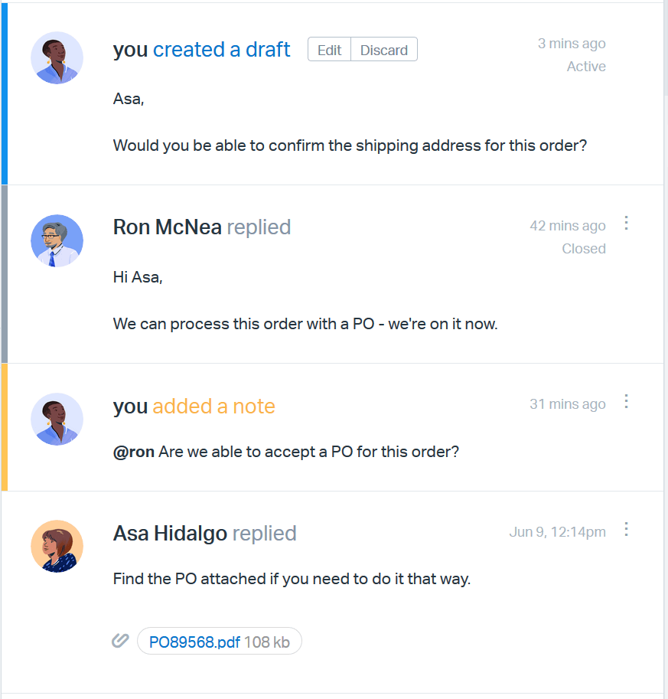The height and width of the screenshot is (699, 668).
Task: Open the PO89568.pdf attachment
Action: pyautogui.click(x=194, y=642)
